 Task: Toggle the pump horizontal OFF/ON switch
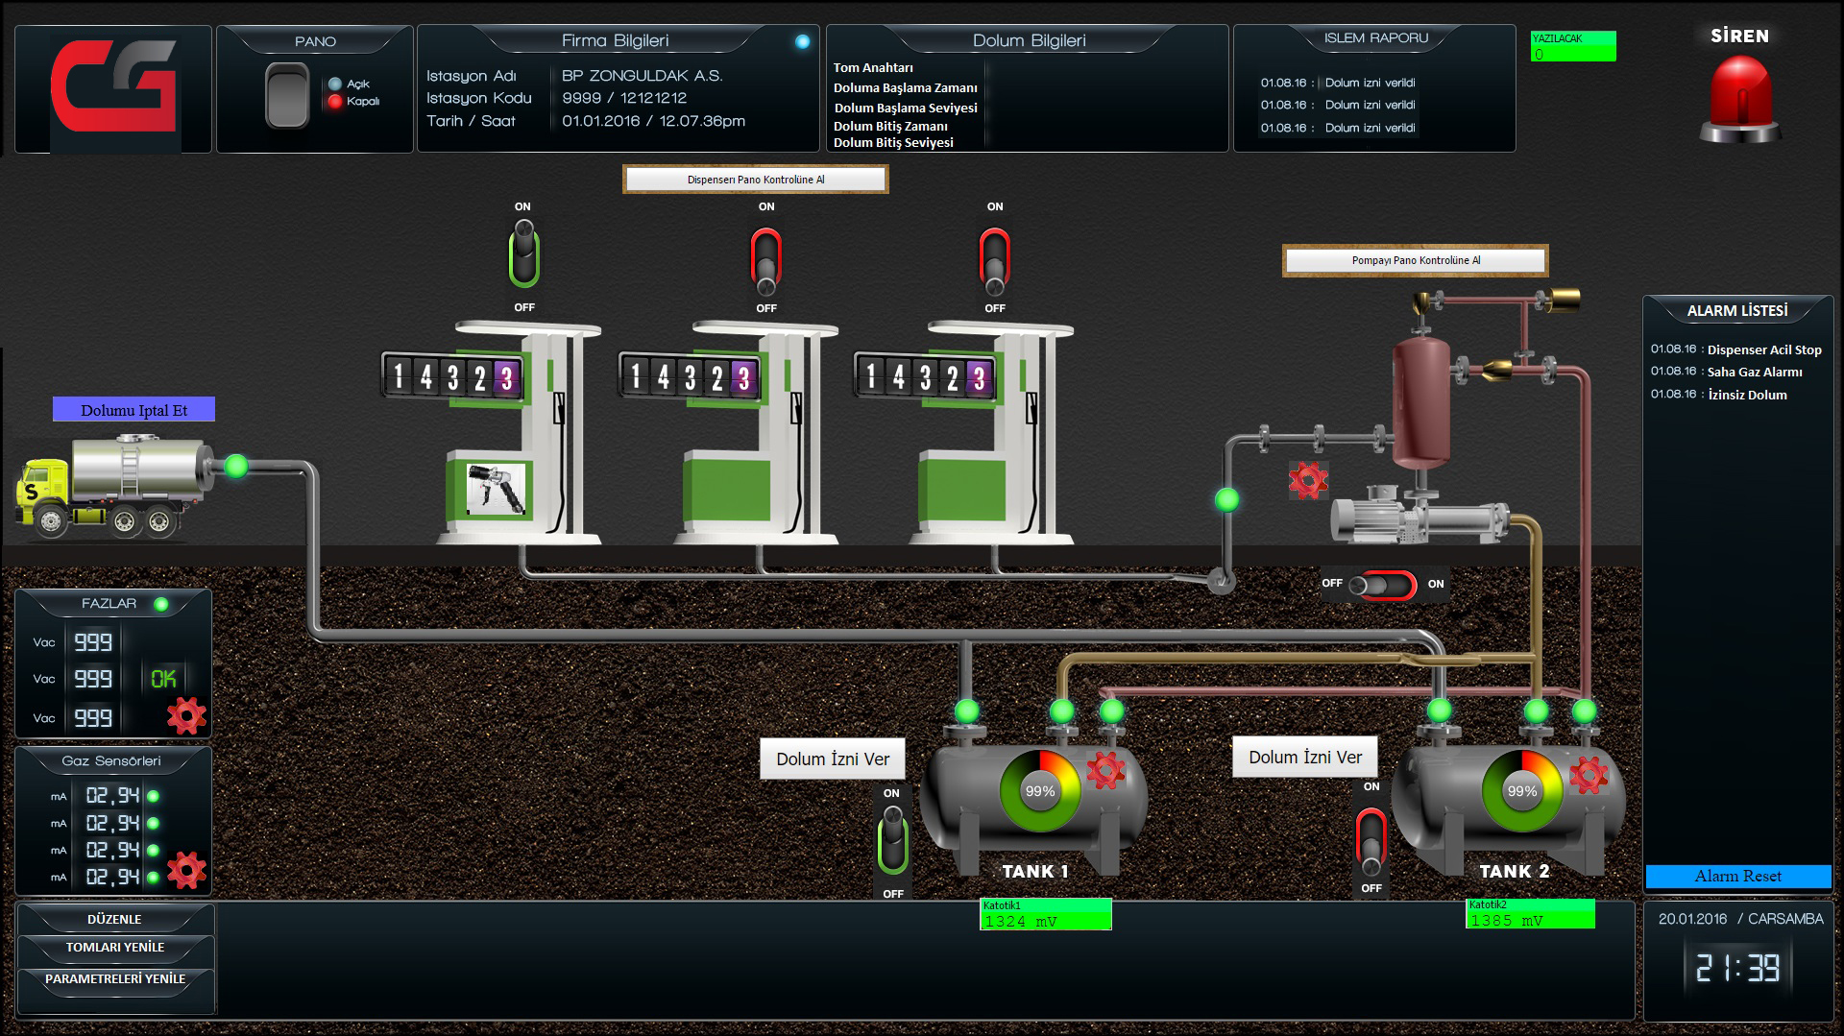(1382, 584)
